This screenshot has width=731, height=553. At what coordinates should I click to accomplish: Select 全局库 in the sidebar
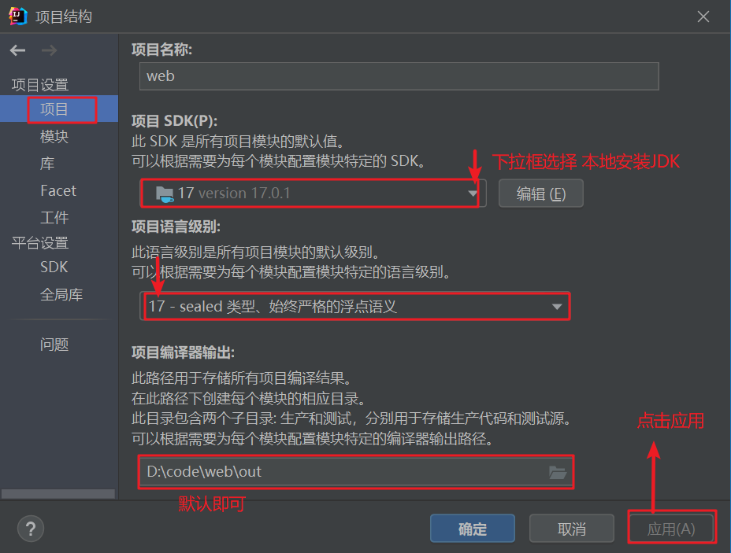coord(61,294)
